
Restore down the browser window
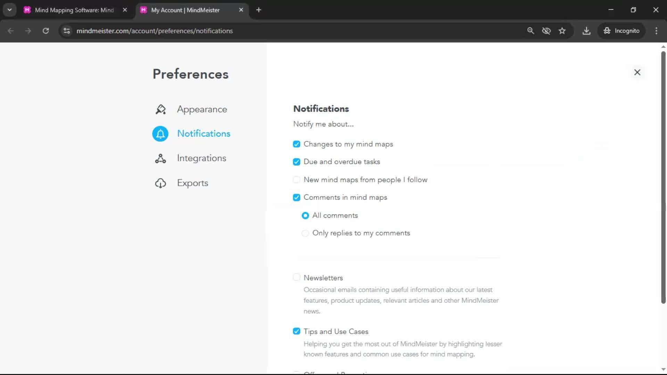pos(633,10)
